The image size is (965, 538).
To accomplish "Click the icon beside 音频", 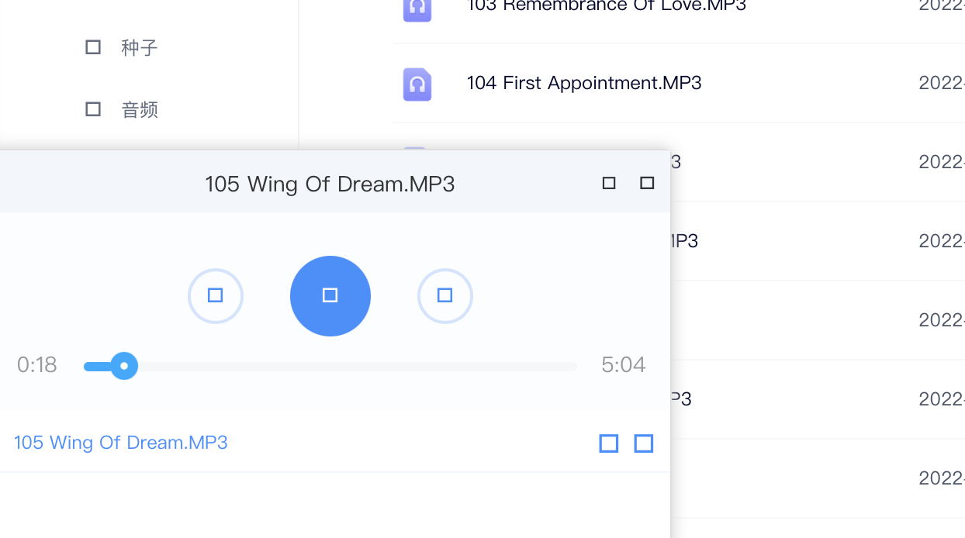I will [93, 109].
